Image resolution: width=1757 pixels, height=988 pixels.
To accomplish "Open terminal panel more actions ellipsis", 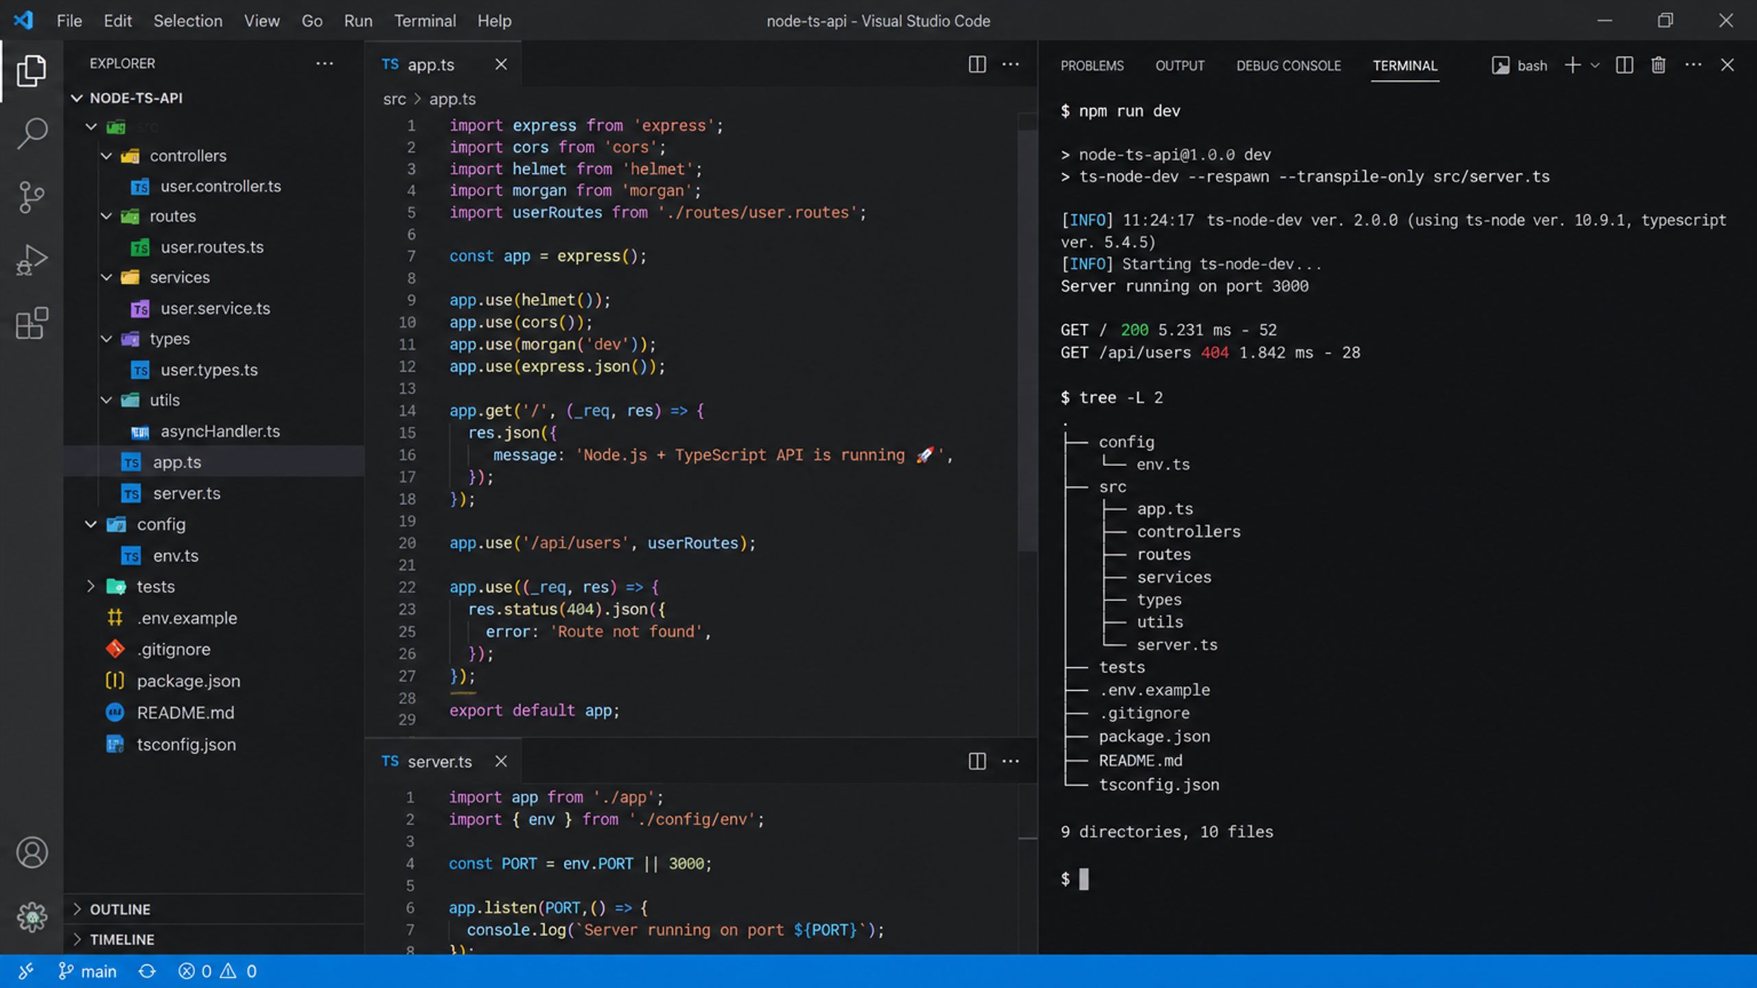I will [1692, 65].
